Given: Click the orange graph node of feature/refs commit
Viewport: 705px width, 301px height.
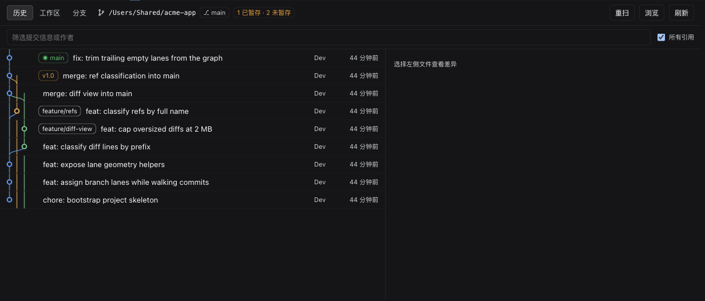Looking at the screenshot, I should pos(17,111).
